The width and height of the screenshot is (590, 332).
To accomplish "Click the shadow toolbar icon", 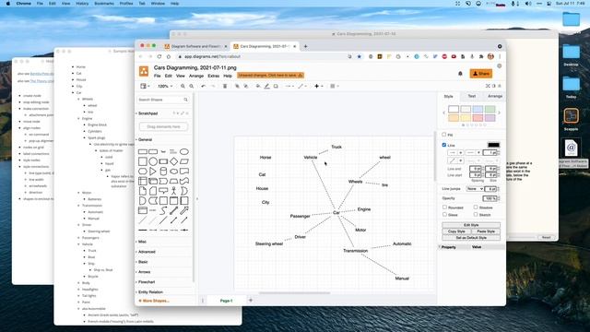I will point(276,86).
